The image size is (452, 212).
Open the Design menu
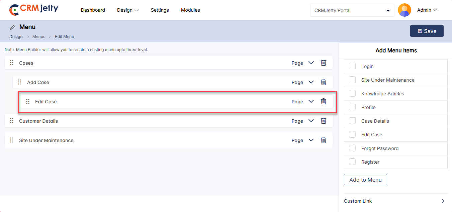point(127,10)
